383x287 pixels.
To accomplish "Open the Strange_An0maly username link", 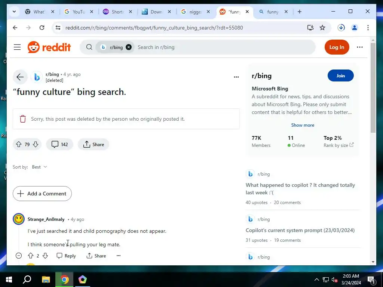I will click(46, 219).
